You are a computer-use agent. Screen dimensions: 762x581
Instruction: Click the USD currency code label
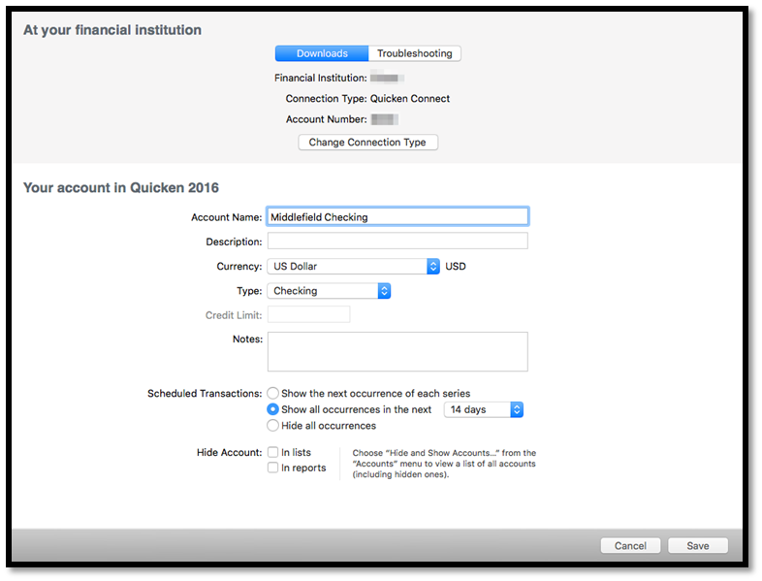pos(456,267)
